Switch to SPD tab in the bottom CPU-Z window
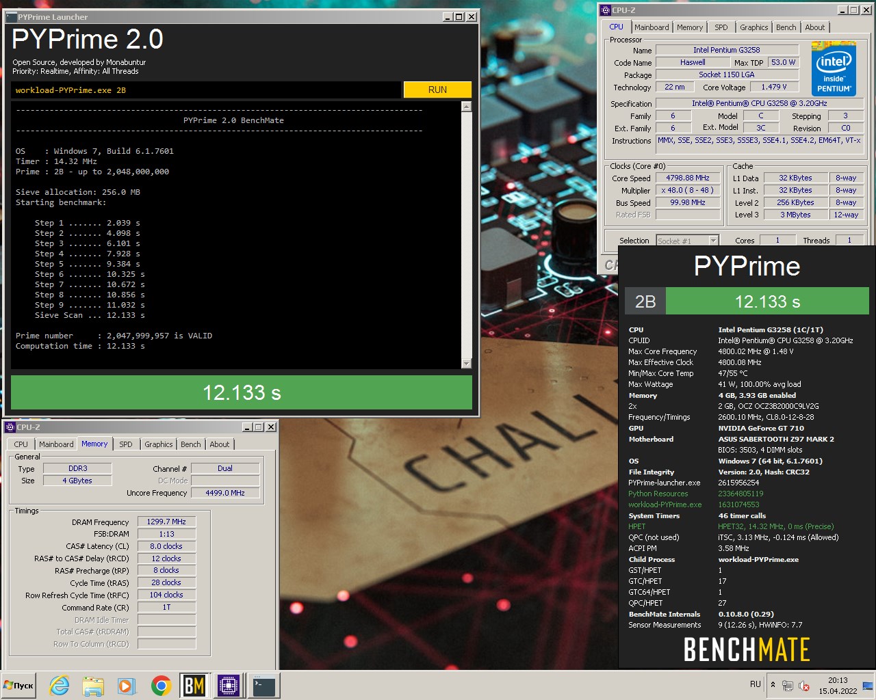This screenshot has width=876, height=700. click(126, 444)
